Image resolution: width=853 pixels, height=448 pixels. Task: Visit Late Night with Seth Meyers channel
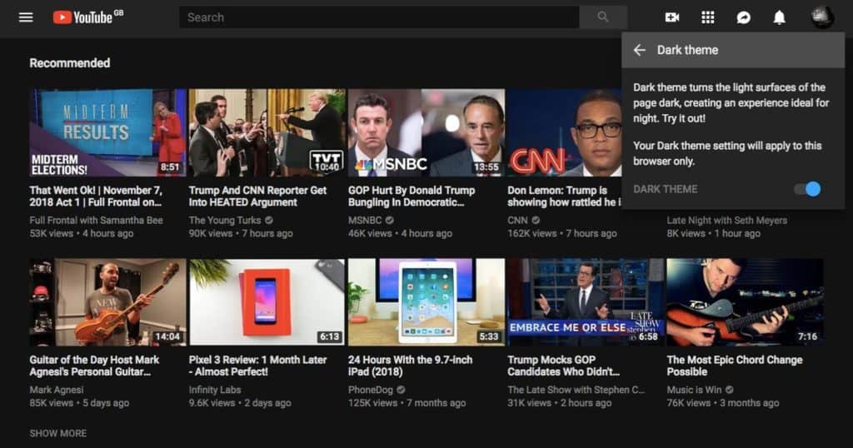click(x=726, y=220)
